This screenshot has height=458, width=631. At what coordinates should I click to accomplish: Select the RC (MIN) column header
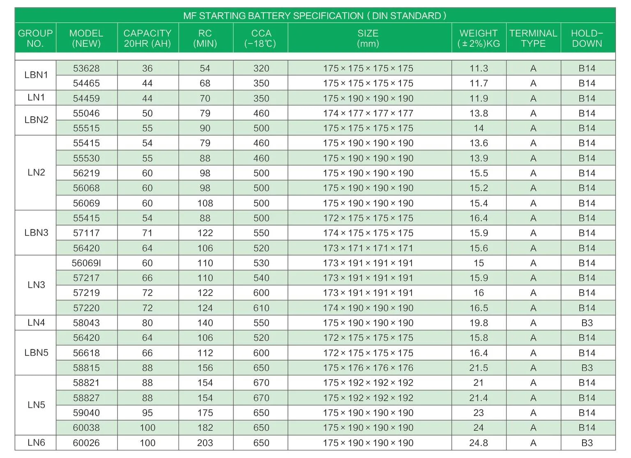coord(205,38)
